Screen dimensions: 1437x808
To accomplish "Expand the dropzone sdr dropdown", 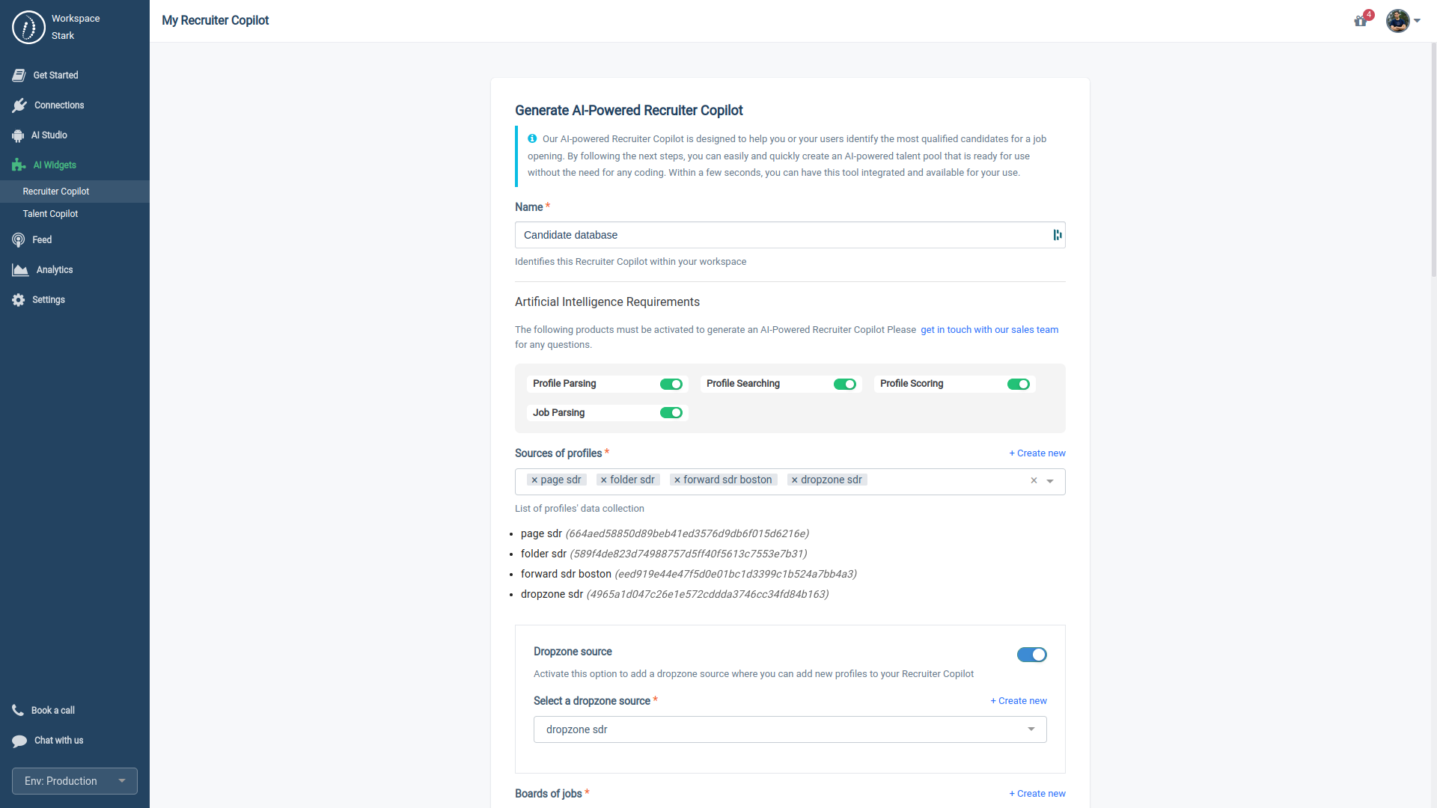I will pos(1031,729).
